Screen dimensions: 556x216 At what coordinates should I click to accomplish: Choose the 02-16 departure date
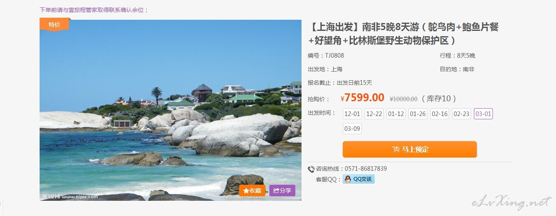(x=440, y=114)
